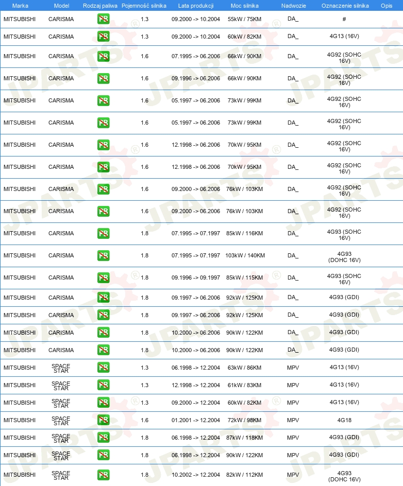403x486 pixels.
Task: Click the fuel icon in the Space Star 61kW / 83KM row
Action: pyautogui.click(x=103, y=385)
